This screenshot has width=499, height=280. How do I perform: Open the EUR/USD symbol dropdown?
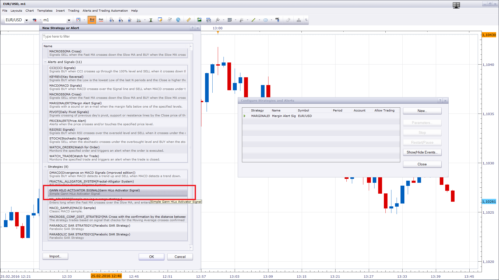[27, 20]
